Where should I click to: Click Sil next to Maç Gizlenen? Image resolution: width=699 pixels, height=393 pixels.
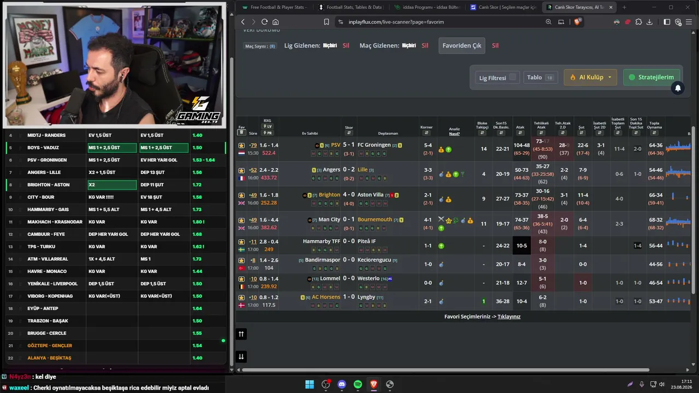(x=425, y=46)
